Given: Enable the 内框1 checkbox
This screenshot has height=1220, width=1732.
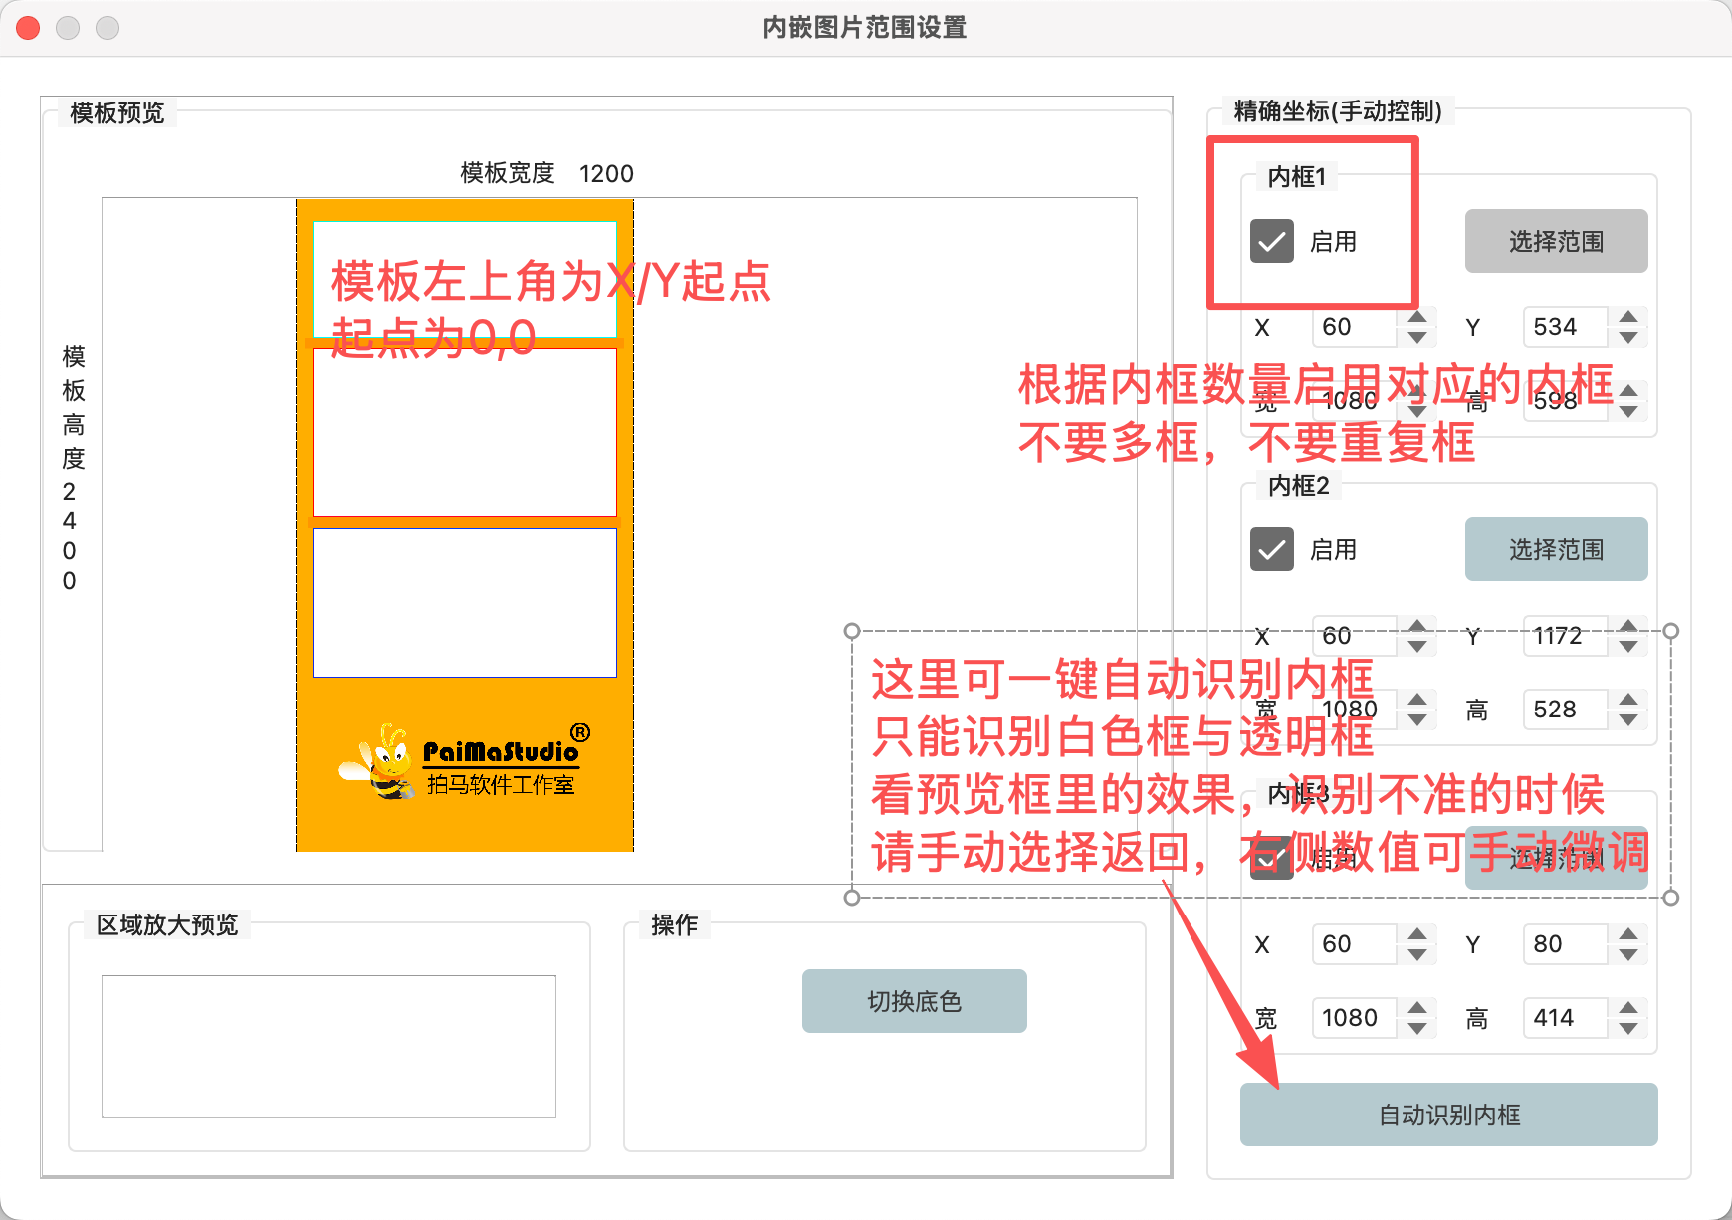Looking at the screenshot, I should click(1272, 242).
